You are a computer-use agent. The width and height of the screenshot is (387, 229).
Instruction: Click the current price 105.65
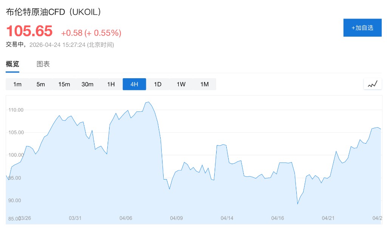coord(29,31)
